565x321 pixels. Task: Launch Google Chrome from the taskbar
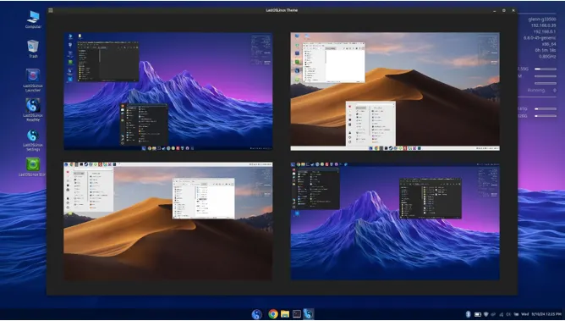point(273,313)
